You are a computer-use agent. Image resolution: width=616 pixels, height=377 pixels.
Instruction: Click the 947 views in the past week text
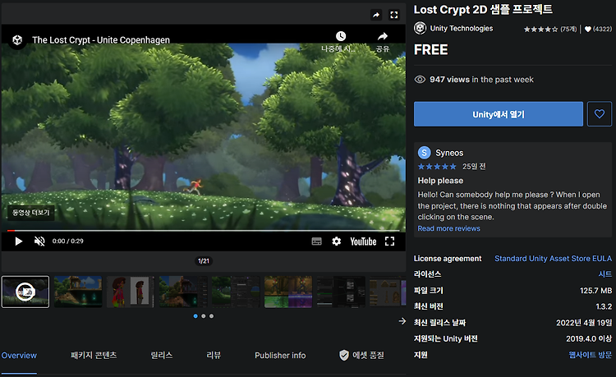click(481, 80)
